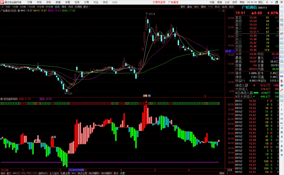Click the -自选 remove favorite button
284x175 pixels.
pos(224,7)
